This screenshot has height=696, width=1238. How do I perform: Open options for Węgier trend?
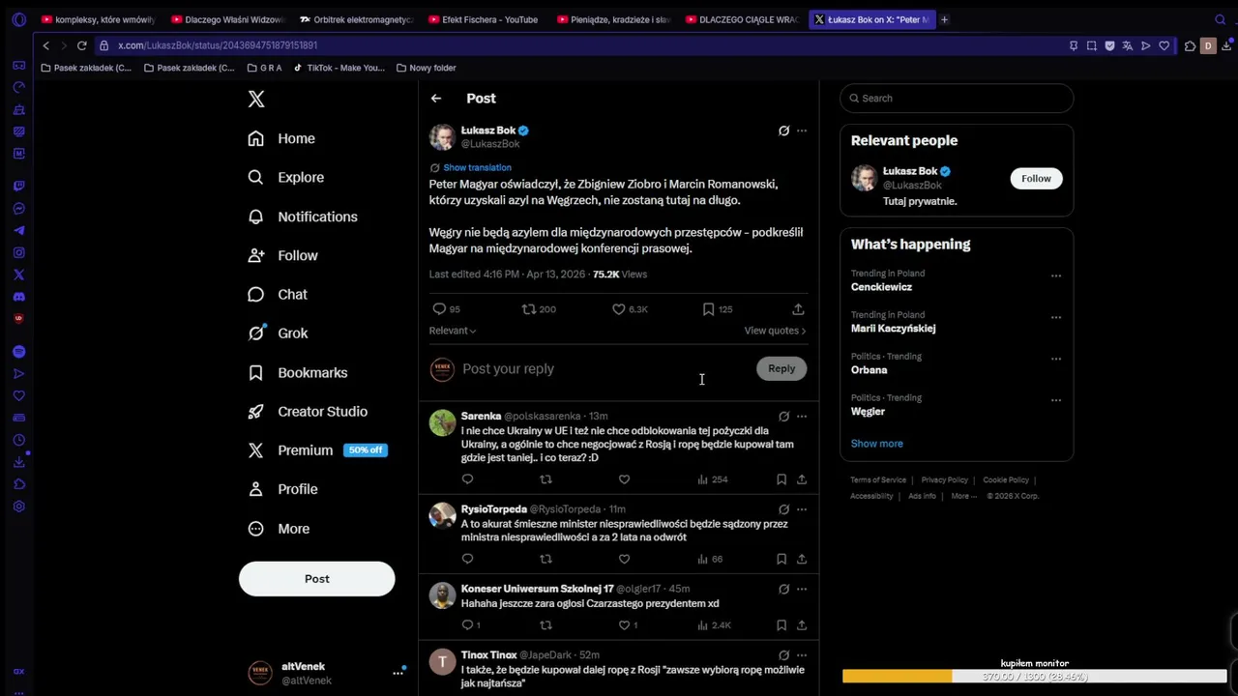pyautogui.click(x=1056, y=400)
